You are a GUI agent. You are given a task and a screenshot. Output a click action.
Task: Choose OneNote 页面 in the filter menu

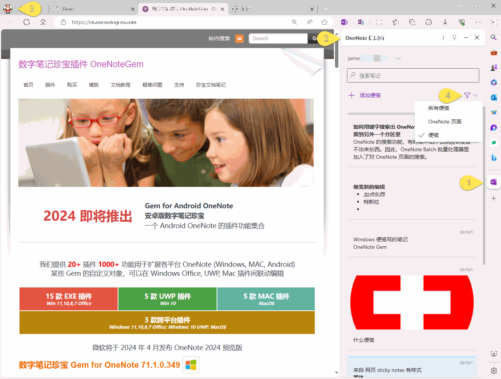[449, 122]
